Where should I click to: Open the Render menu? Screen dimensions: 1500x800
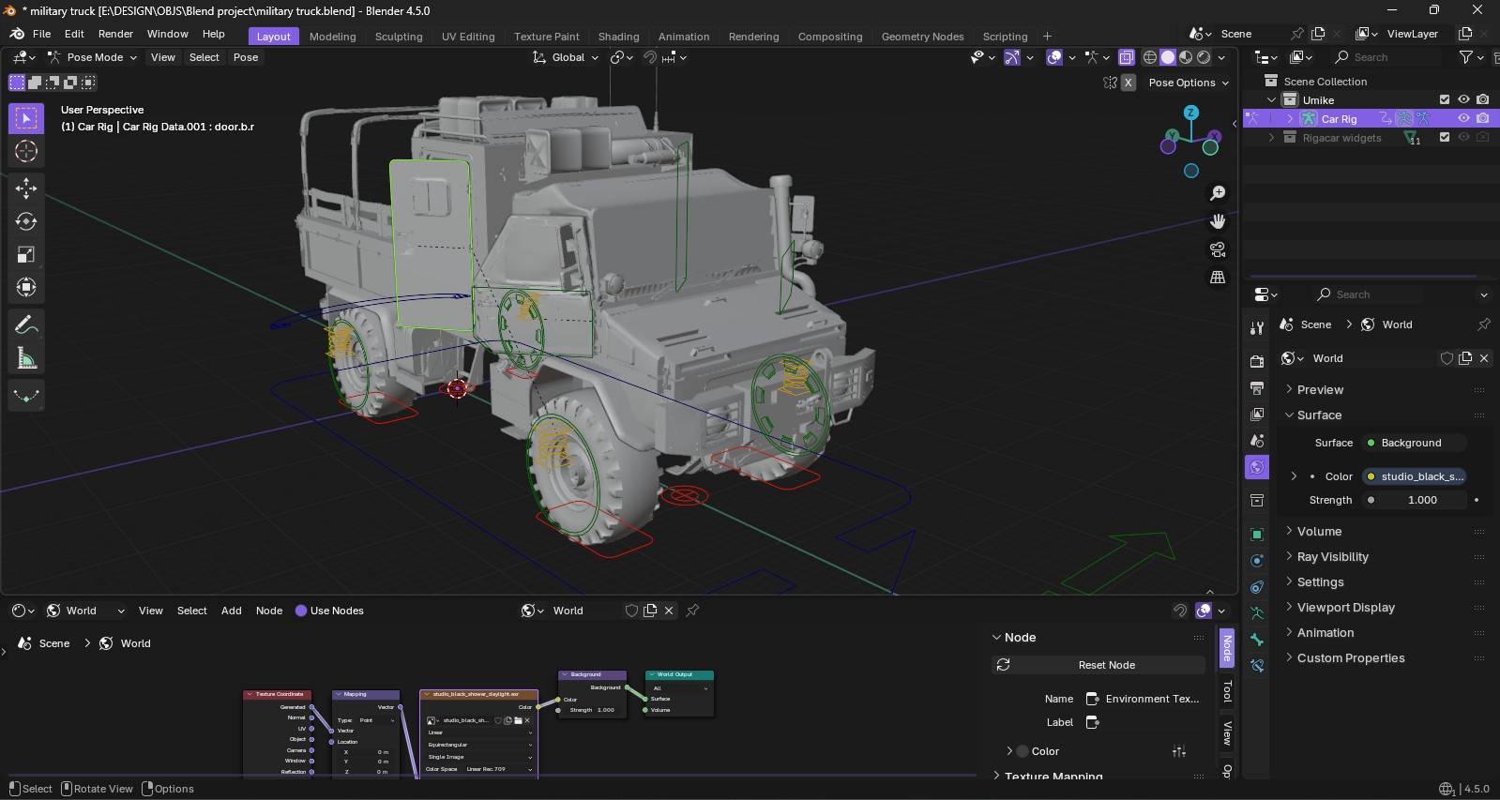point(115,34)
